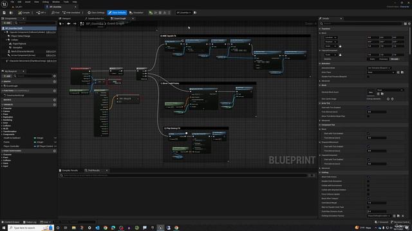Set Mobility to Stationary
This screenshot has height=231, width=412.
384,59
